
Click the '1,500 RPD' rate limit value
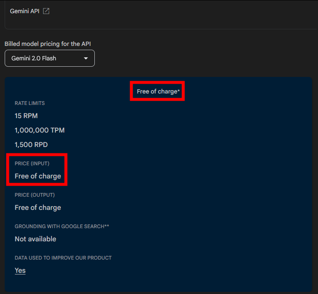pyautogui.click(x=31, y=145)
